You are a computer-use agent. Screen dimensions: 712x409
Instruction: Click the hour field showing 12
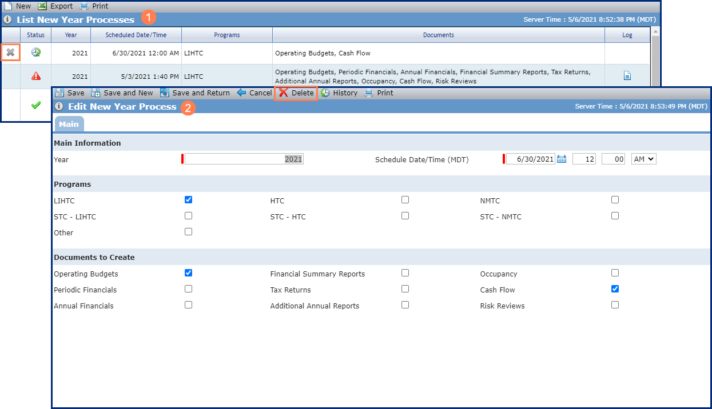pos(584,159)
